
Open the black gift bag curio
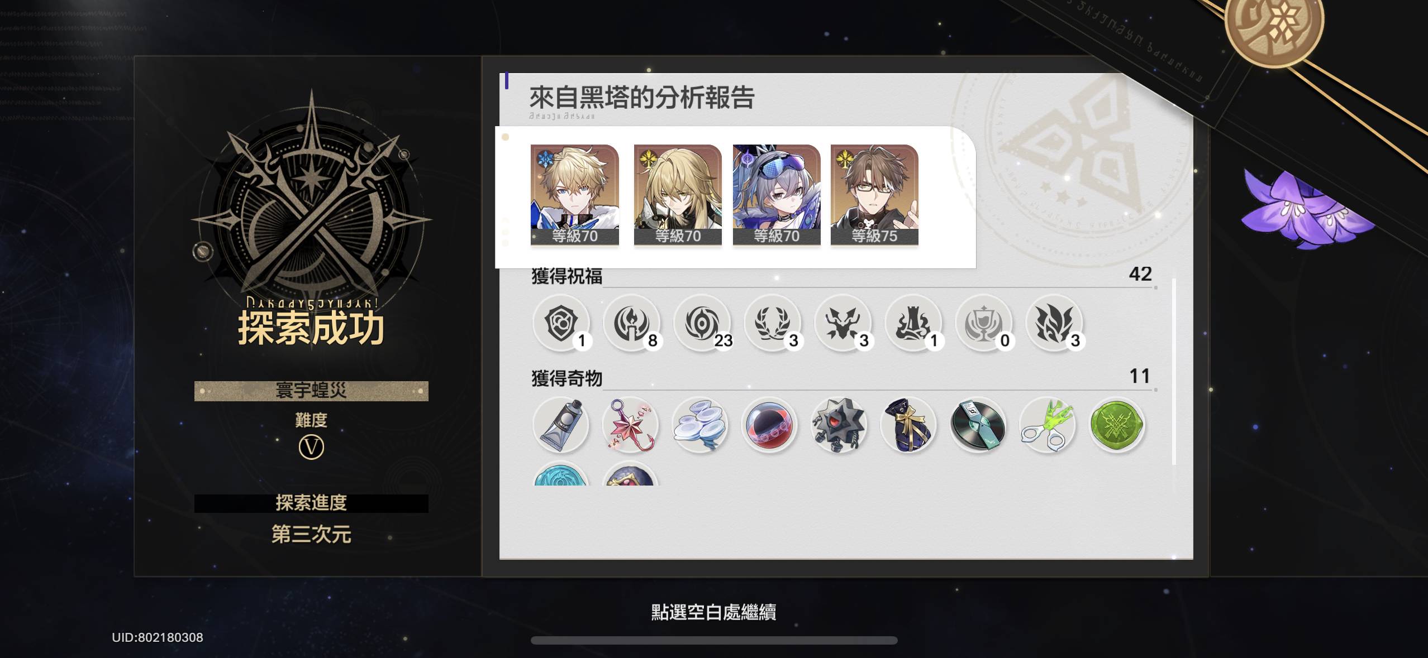tap(908, 425)
